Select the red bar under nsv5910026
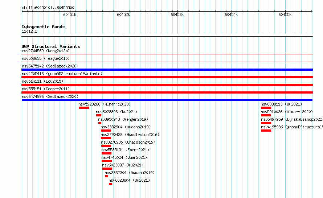 [266, 115]
